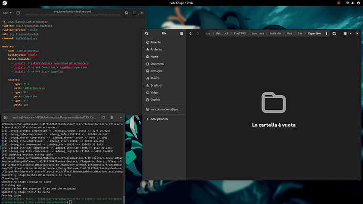The image size is (363, 204).
Task: Click the volume icon in top bar
Action: pyautogui.click(x=353, y=3)
